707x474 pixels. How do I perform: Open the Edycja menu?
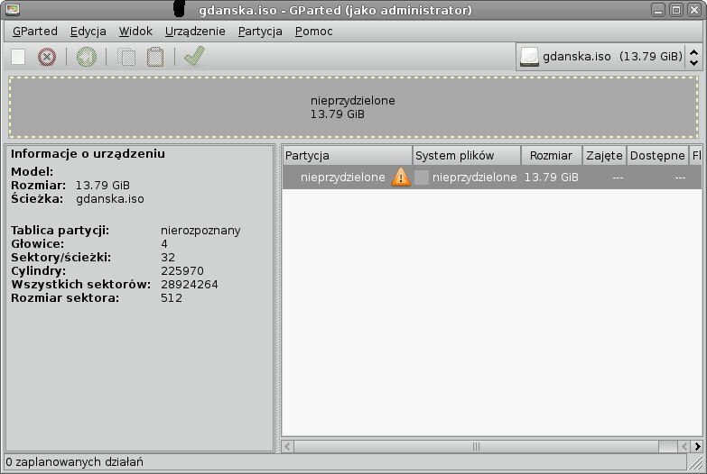pos(88,31)
